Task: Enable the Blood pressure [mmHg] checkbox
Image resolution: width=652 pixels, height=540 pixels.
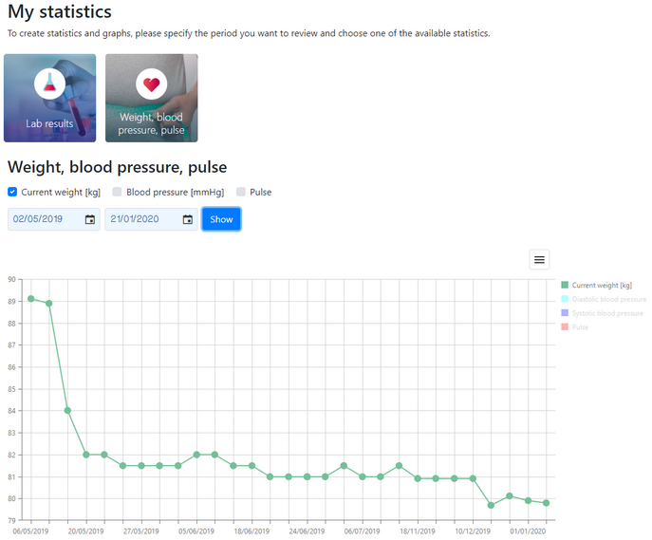Action: coord(118,192)
